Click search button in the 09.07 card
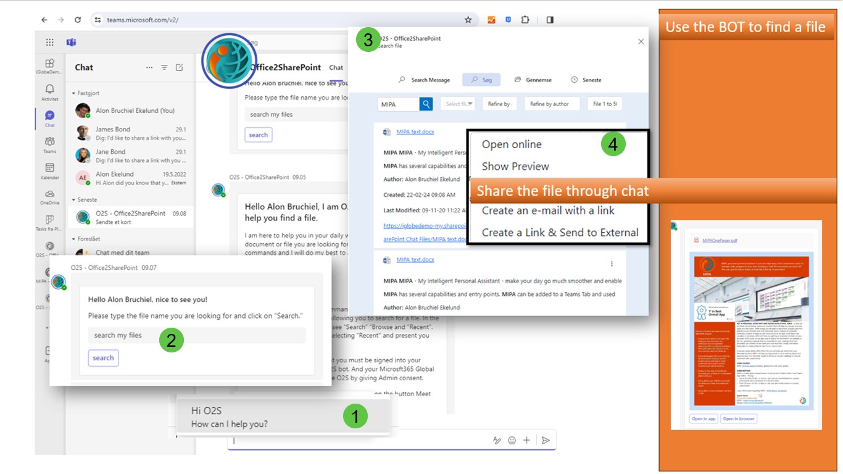The image size is (843, 474). pos(103,358)
